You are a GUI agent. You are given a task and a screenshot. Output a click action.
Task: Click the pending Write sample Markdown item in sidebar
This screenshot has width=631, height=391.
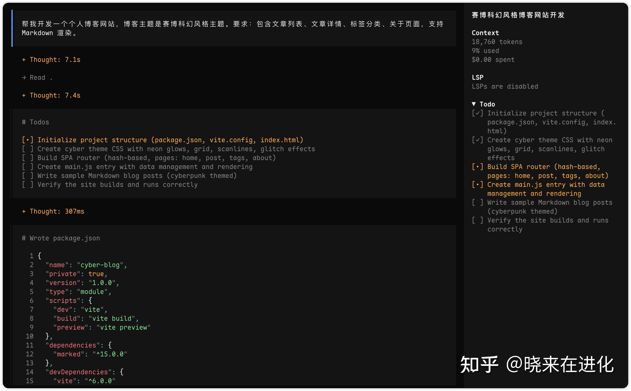(542, 207)
